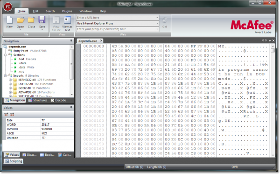
Task: Click the Close file icon in ribbon
Action: (31, 20)
